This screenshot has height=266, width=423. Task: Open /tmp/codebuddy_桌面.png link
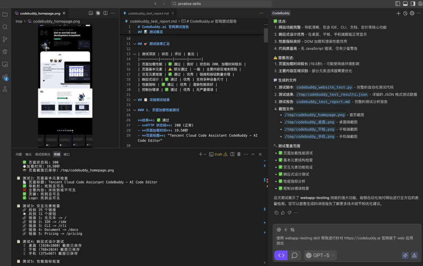click(x=309, y=122)
